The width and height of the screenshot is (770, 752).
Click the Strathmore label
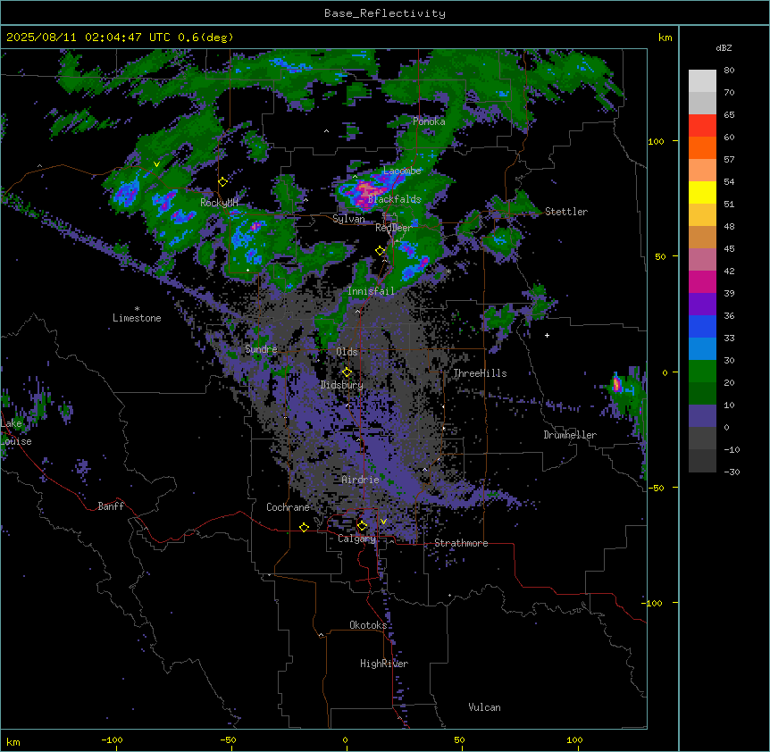tap(461, 543)
